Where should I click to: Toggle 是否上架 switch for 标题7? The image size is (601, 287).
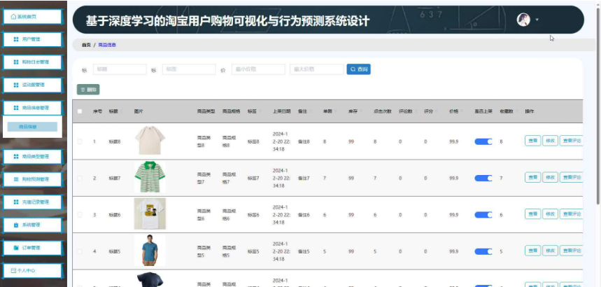(x=483, y=178)
